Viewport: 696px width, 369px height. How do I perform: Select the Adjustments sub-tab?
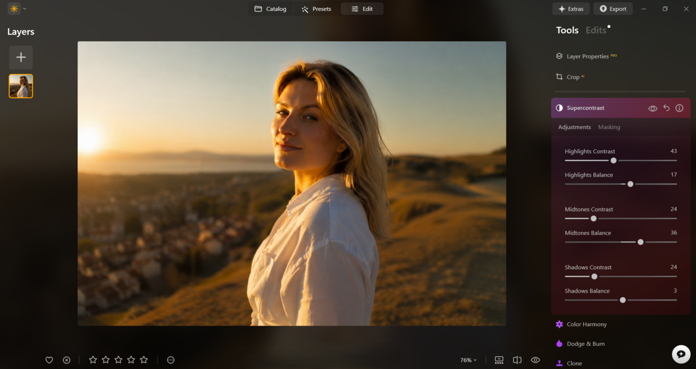coord(574,127)
